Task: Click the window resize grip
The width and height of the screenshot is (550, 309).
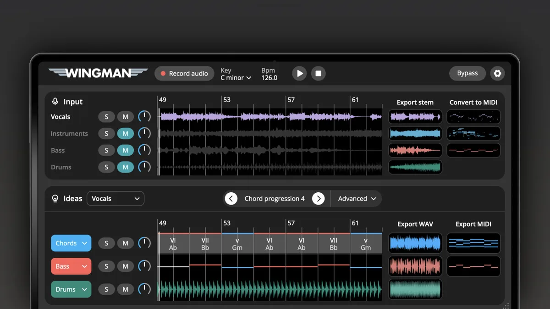Action: [x=506, y=306]
